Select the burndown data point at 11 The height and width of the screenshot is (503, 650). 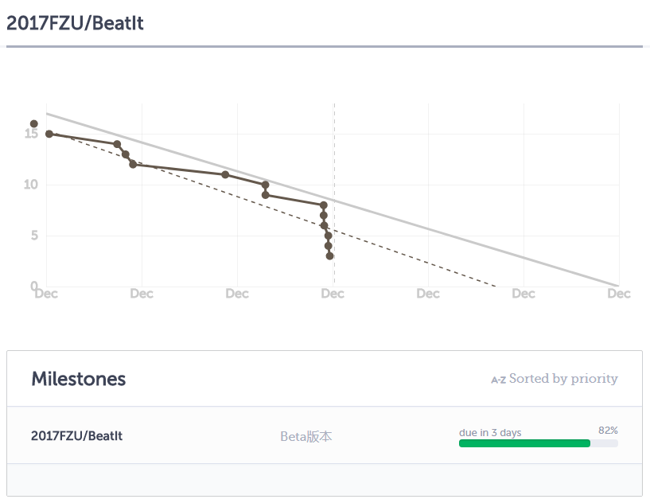[225, 174]
